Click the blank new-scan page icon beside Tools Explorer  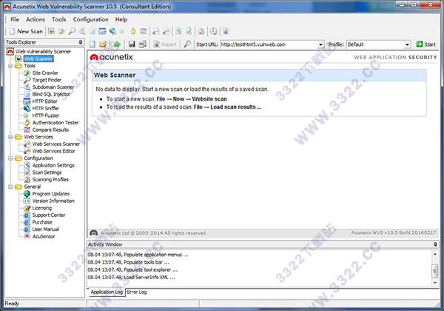(92, 44)
